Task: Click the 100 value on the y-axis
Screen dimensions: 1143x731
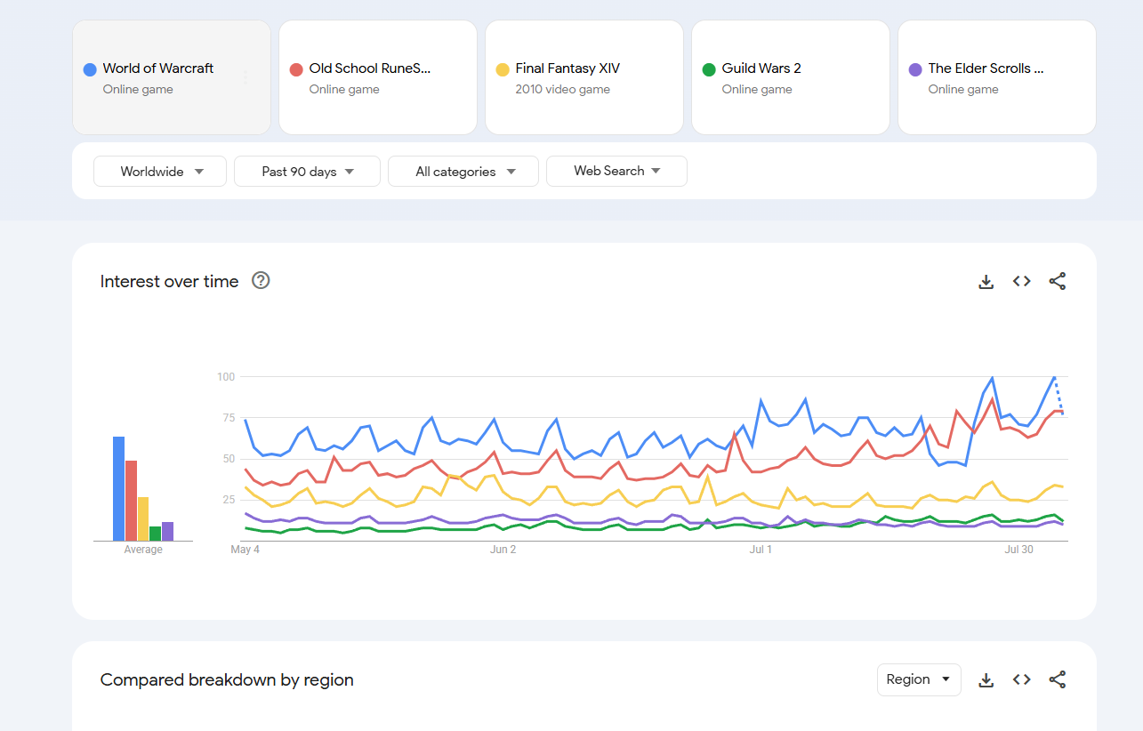Action: point(226,377)
